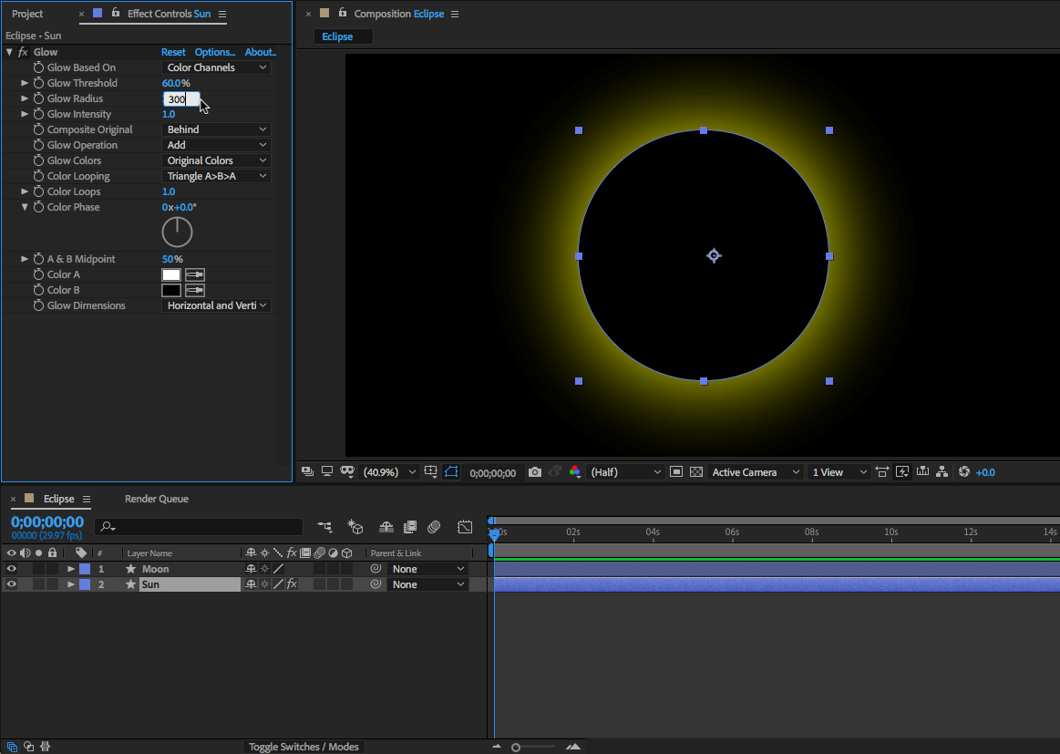Click Toggle Switches / Modes button
This screenshot has width=1060, height=754.
click(x=304, y=747)
